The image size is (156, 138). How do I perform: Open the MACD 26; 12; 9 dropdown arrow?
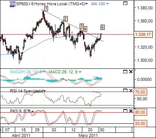80,72
